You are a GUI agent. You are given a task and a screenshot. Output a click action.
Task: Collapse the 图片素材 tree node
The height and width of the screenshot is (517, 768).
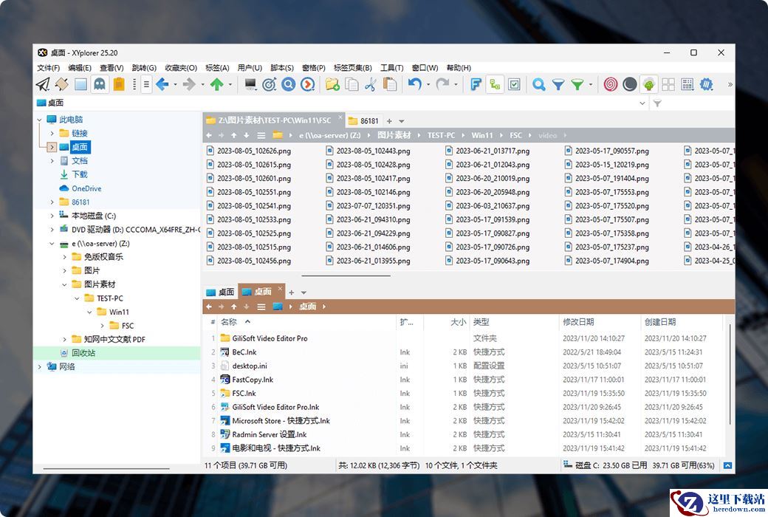(x=64, y=284)
